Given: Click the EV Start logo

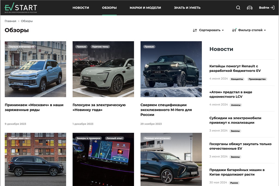Looking at the screenshot, I should pos(21,8).
